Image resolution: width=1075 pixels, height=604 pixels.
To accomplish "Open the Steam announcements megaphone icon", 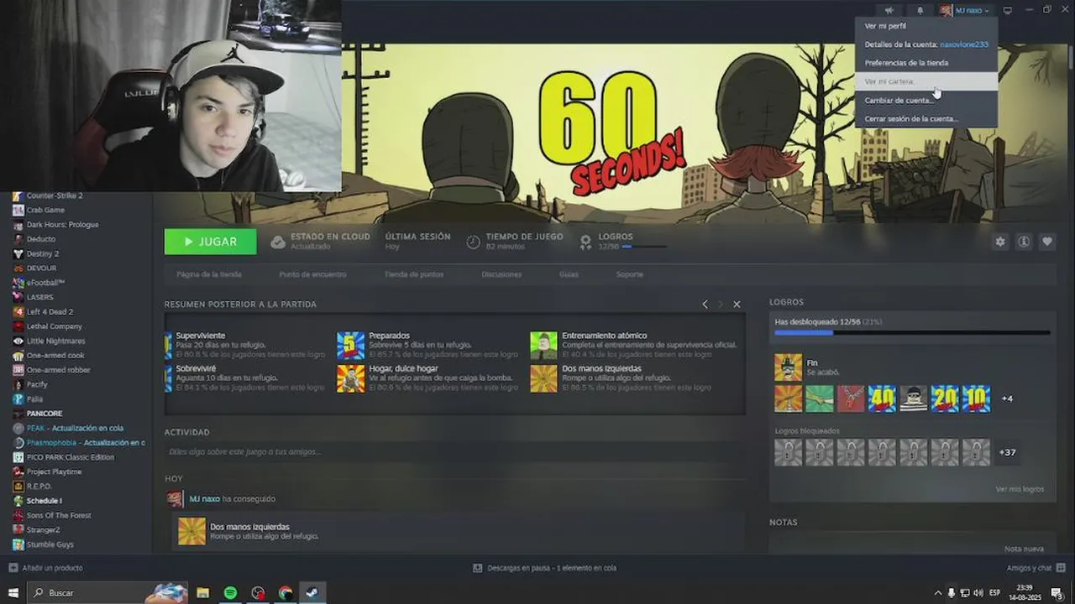I will coord(889,10).
